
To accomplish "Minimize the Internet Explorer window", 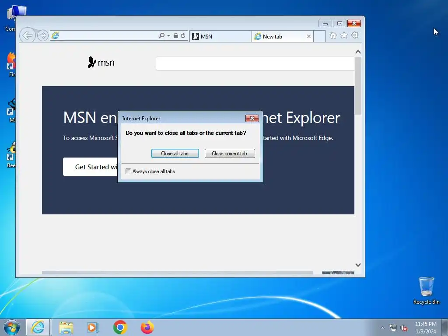I will tap(325, 24).
